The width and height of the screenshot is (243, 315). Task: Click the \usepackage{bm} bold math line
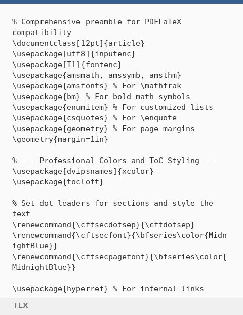pos(101,97)
